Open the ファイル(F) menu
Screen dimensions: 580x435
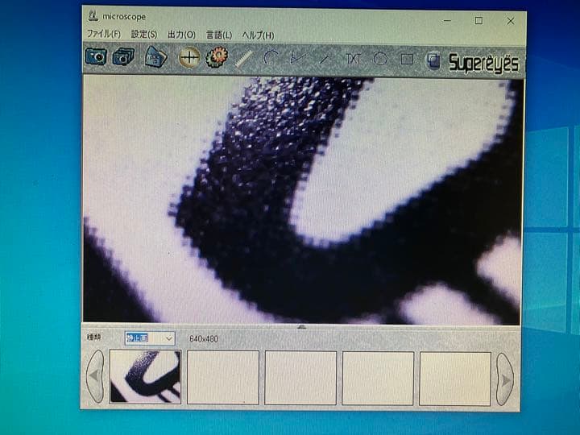104,34
